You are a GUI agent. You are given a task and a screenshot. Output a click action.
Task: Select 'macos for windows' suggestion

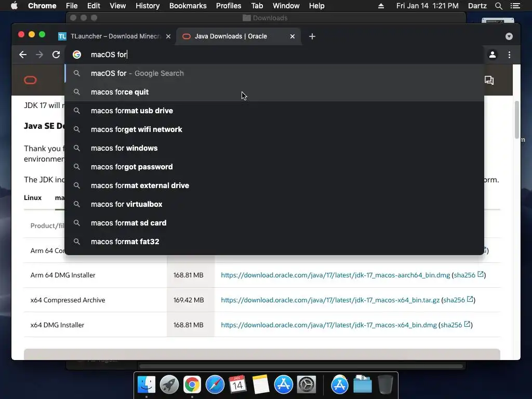coord(274,148)
